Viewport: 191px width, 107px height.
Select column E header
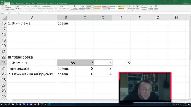click(121, 18)
